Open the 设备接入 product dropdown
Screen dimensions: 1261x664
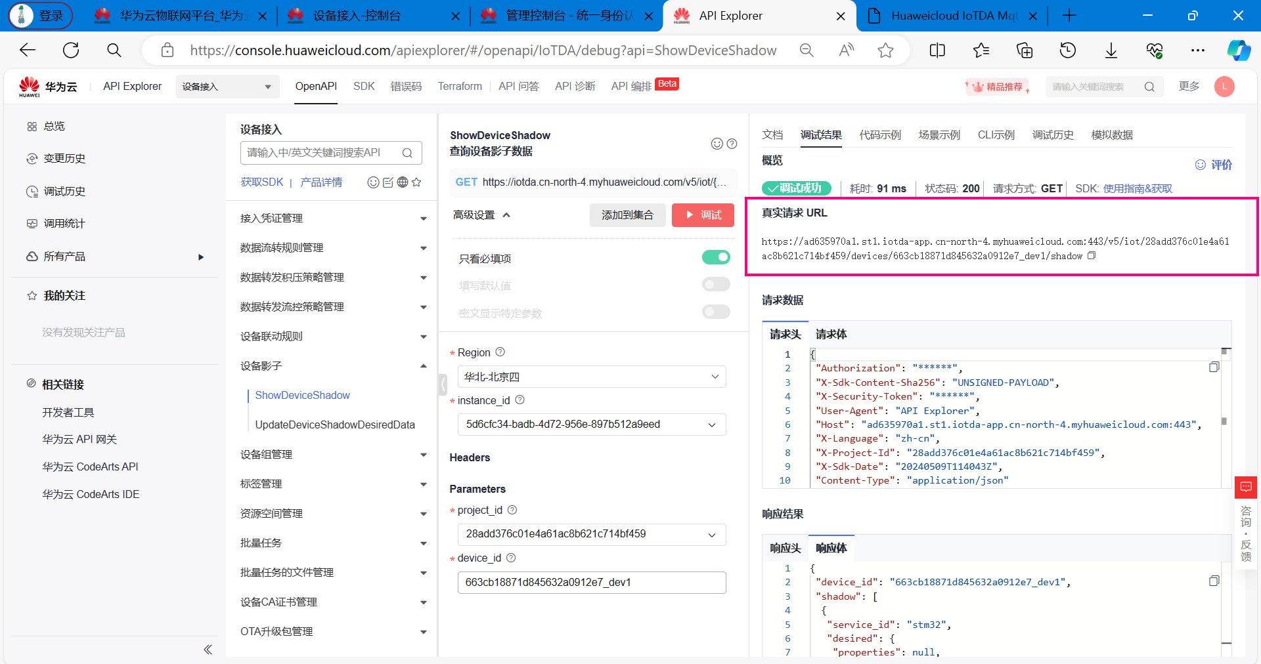click(x=227, y=87)
